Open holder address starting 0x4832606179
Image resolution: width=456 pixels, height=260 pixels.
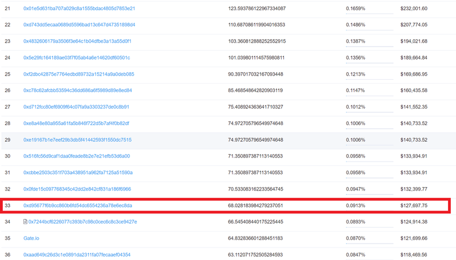(78, 41)
